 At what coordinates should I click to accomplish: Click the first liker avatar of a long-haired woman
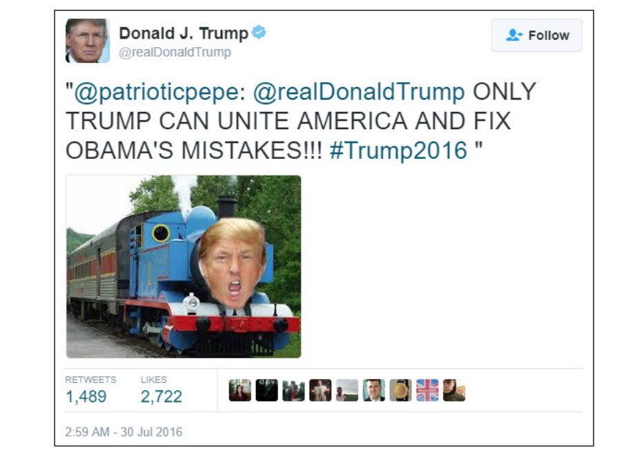(x=240, y=390)
